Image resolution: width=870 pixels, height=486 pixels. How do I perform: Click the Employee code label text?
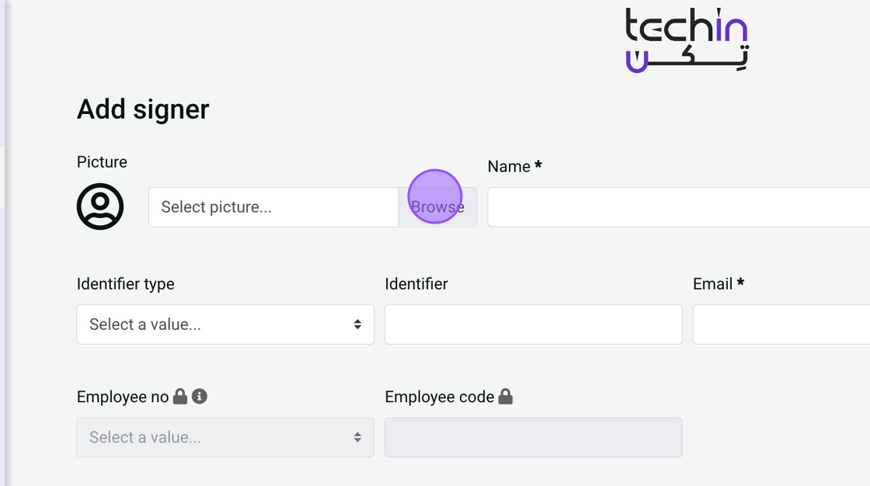point(439,397)
